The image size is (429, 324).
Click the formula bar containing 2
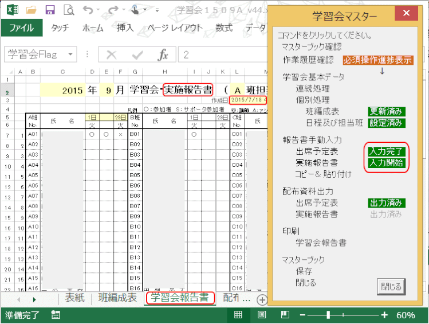[223, 54]
